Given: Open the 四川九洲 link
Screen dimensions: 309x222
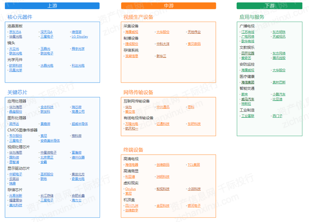Looking at the screenshot, I should [x=132, y=206].
